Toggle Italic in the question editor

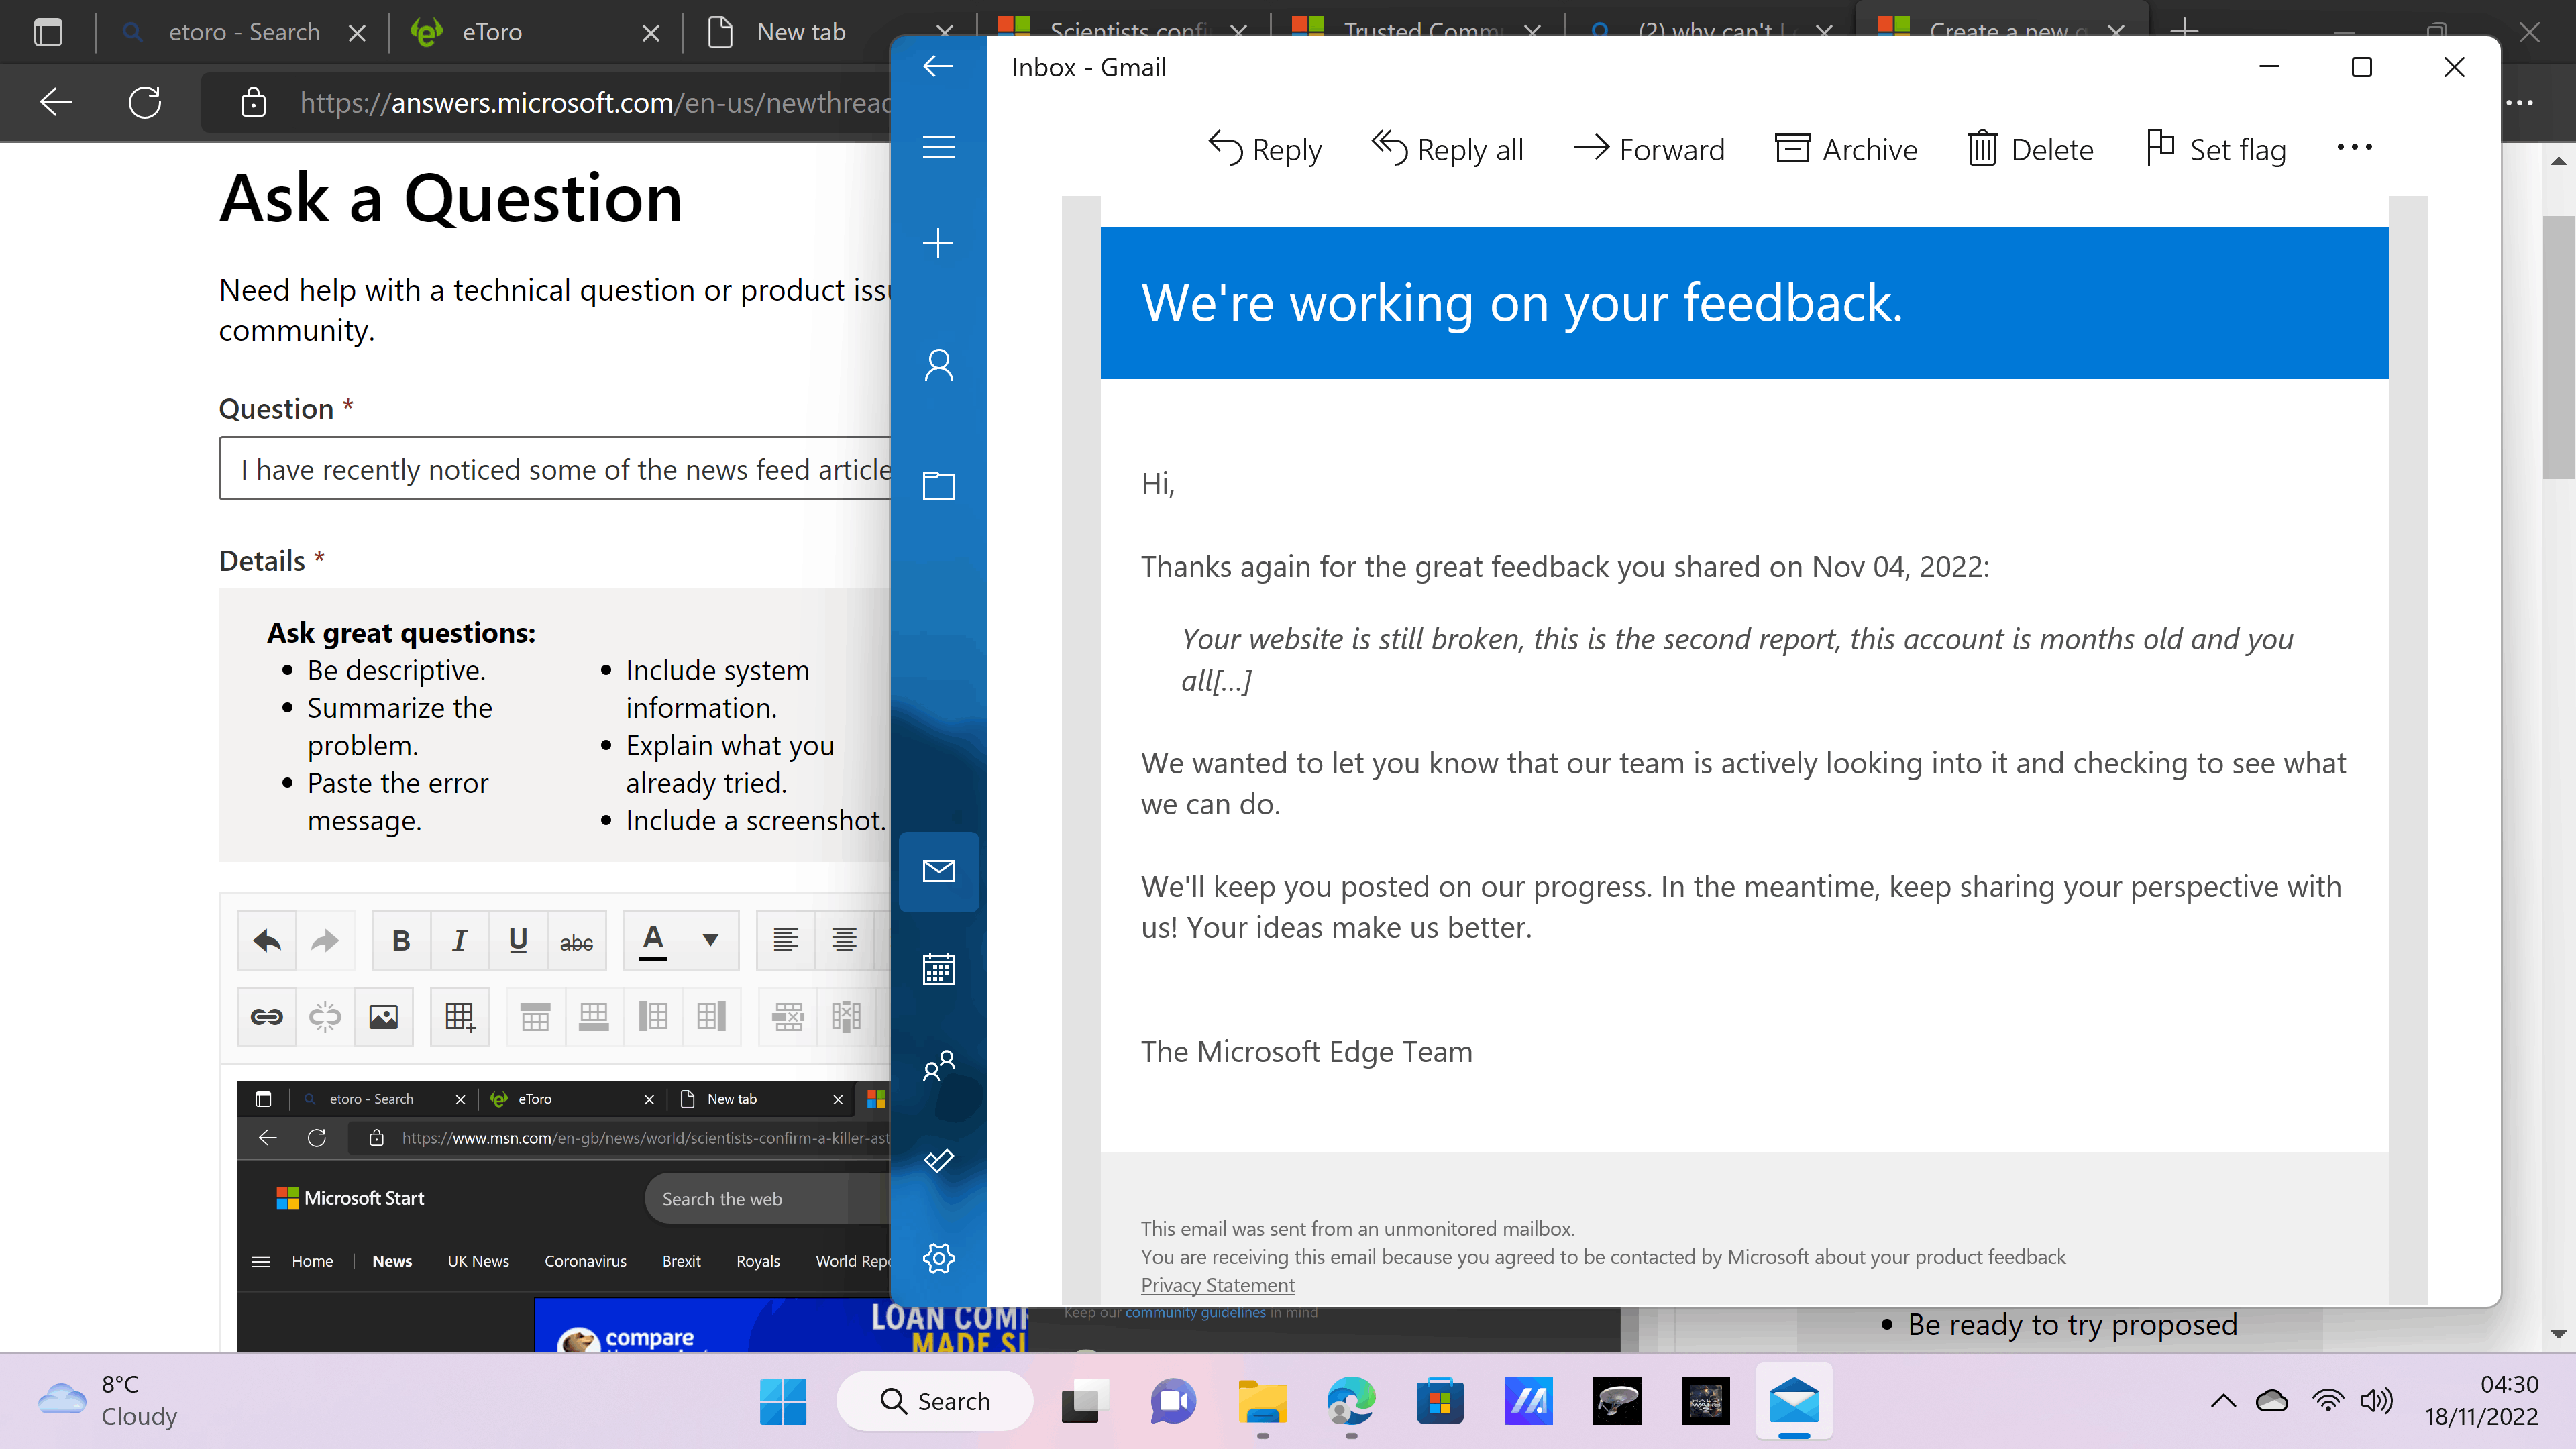click(459, 940)
